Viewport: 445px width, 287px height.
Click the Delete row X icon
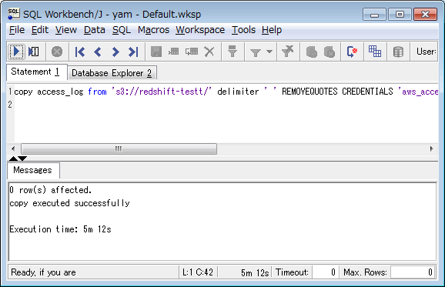(209, 52)
